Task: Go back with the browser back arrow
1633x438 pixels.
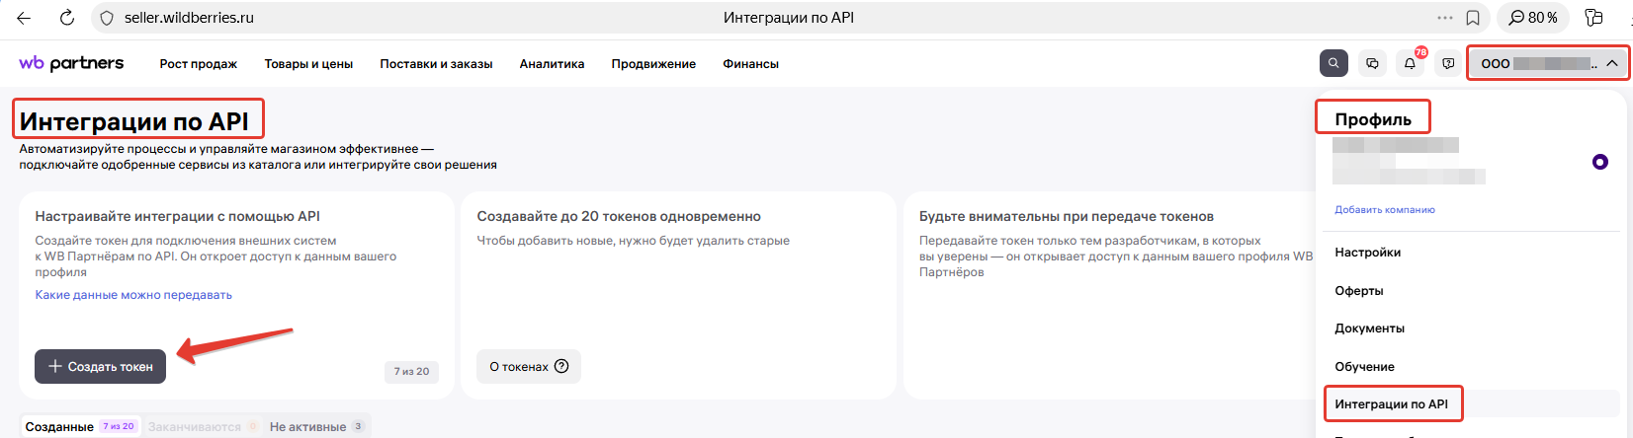Action: pyautogui.click(x=24, y=18)
